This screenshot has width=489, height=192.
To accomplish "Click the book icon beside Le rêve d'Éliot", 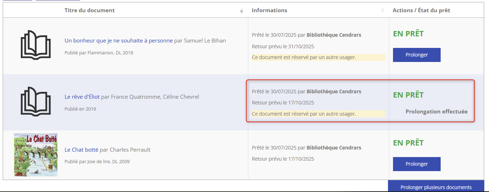I will [35, 101].
